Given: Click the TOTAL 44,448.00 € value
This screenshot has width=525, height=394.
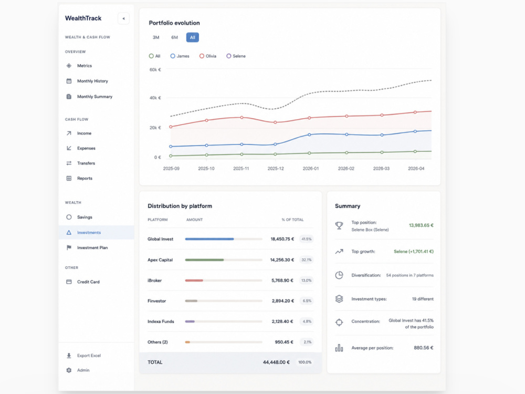Looking at the screenshot, I should pos(276,362).
